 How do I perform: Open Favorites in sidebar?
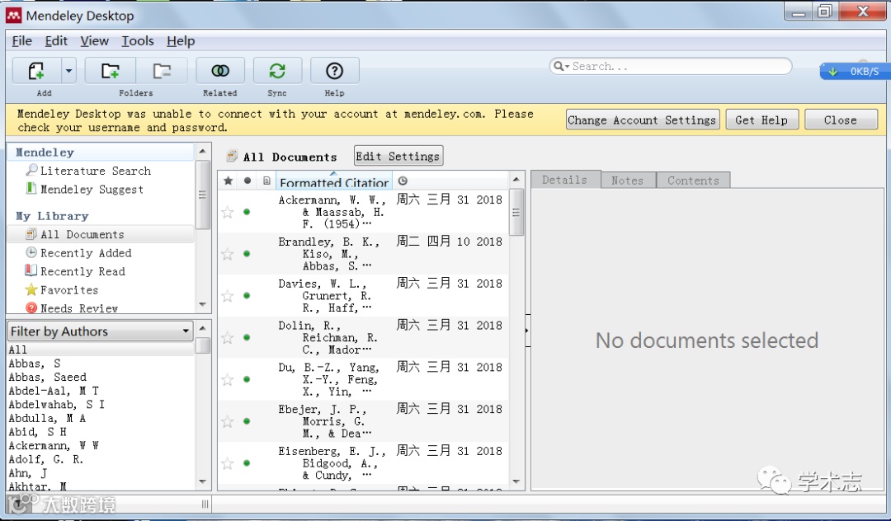(69, 290)
